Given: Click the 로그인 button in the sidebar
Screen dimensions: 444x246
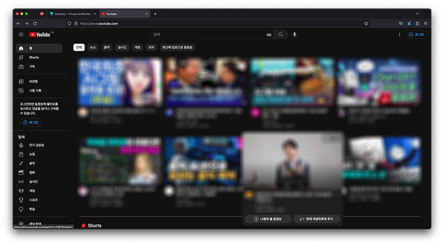Looking at the screenshot, I should coord(31,123).
